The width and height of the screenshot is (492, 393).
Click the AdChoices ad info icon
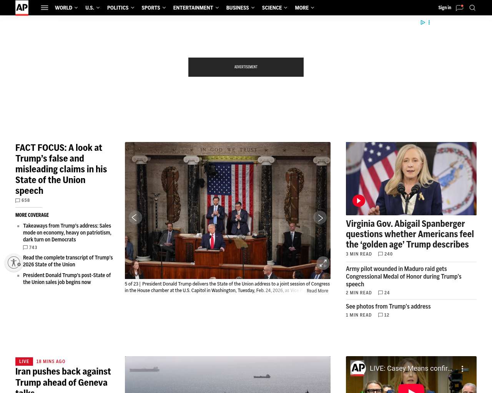click(x=422, y=23)
